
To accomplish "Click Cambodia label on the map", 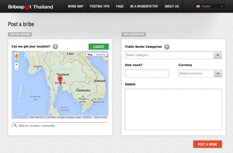I will coord(83,90).
